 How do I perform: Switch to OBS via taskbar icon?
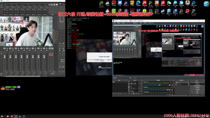(16, 116)
